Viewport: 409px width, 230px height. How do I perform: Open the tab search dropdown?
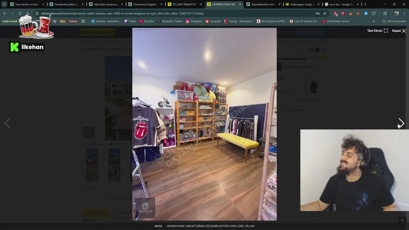tap(4, 4)
